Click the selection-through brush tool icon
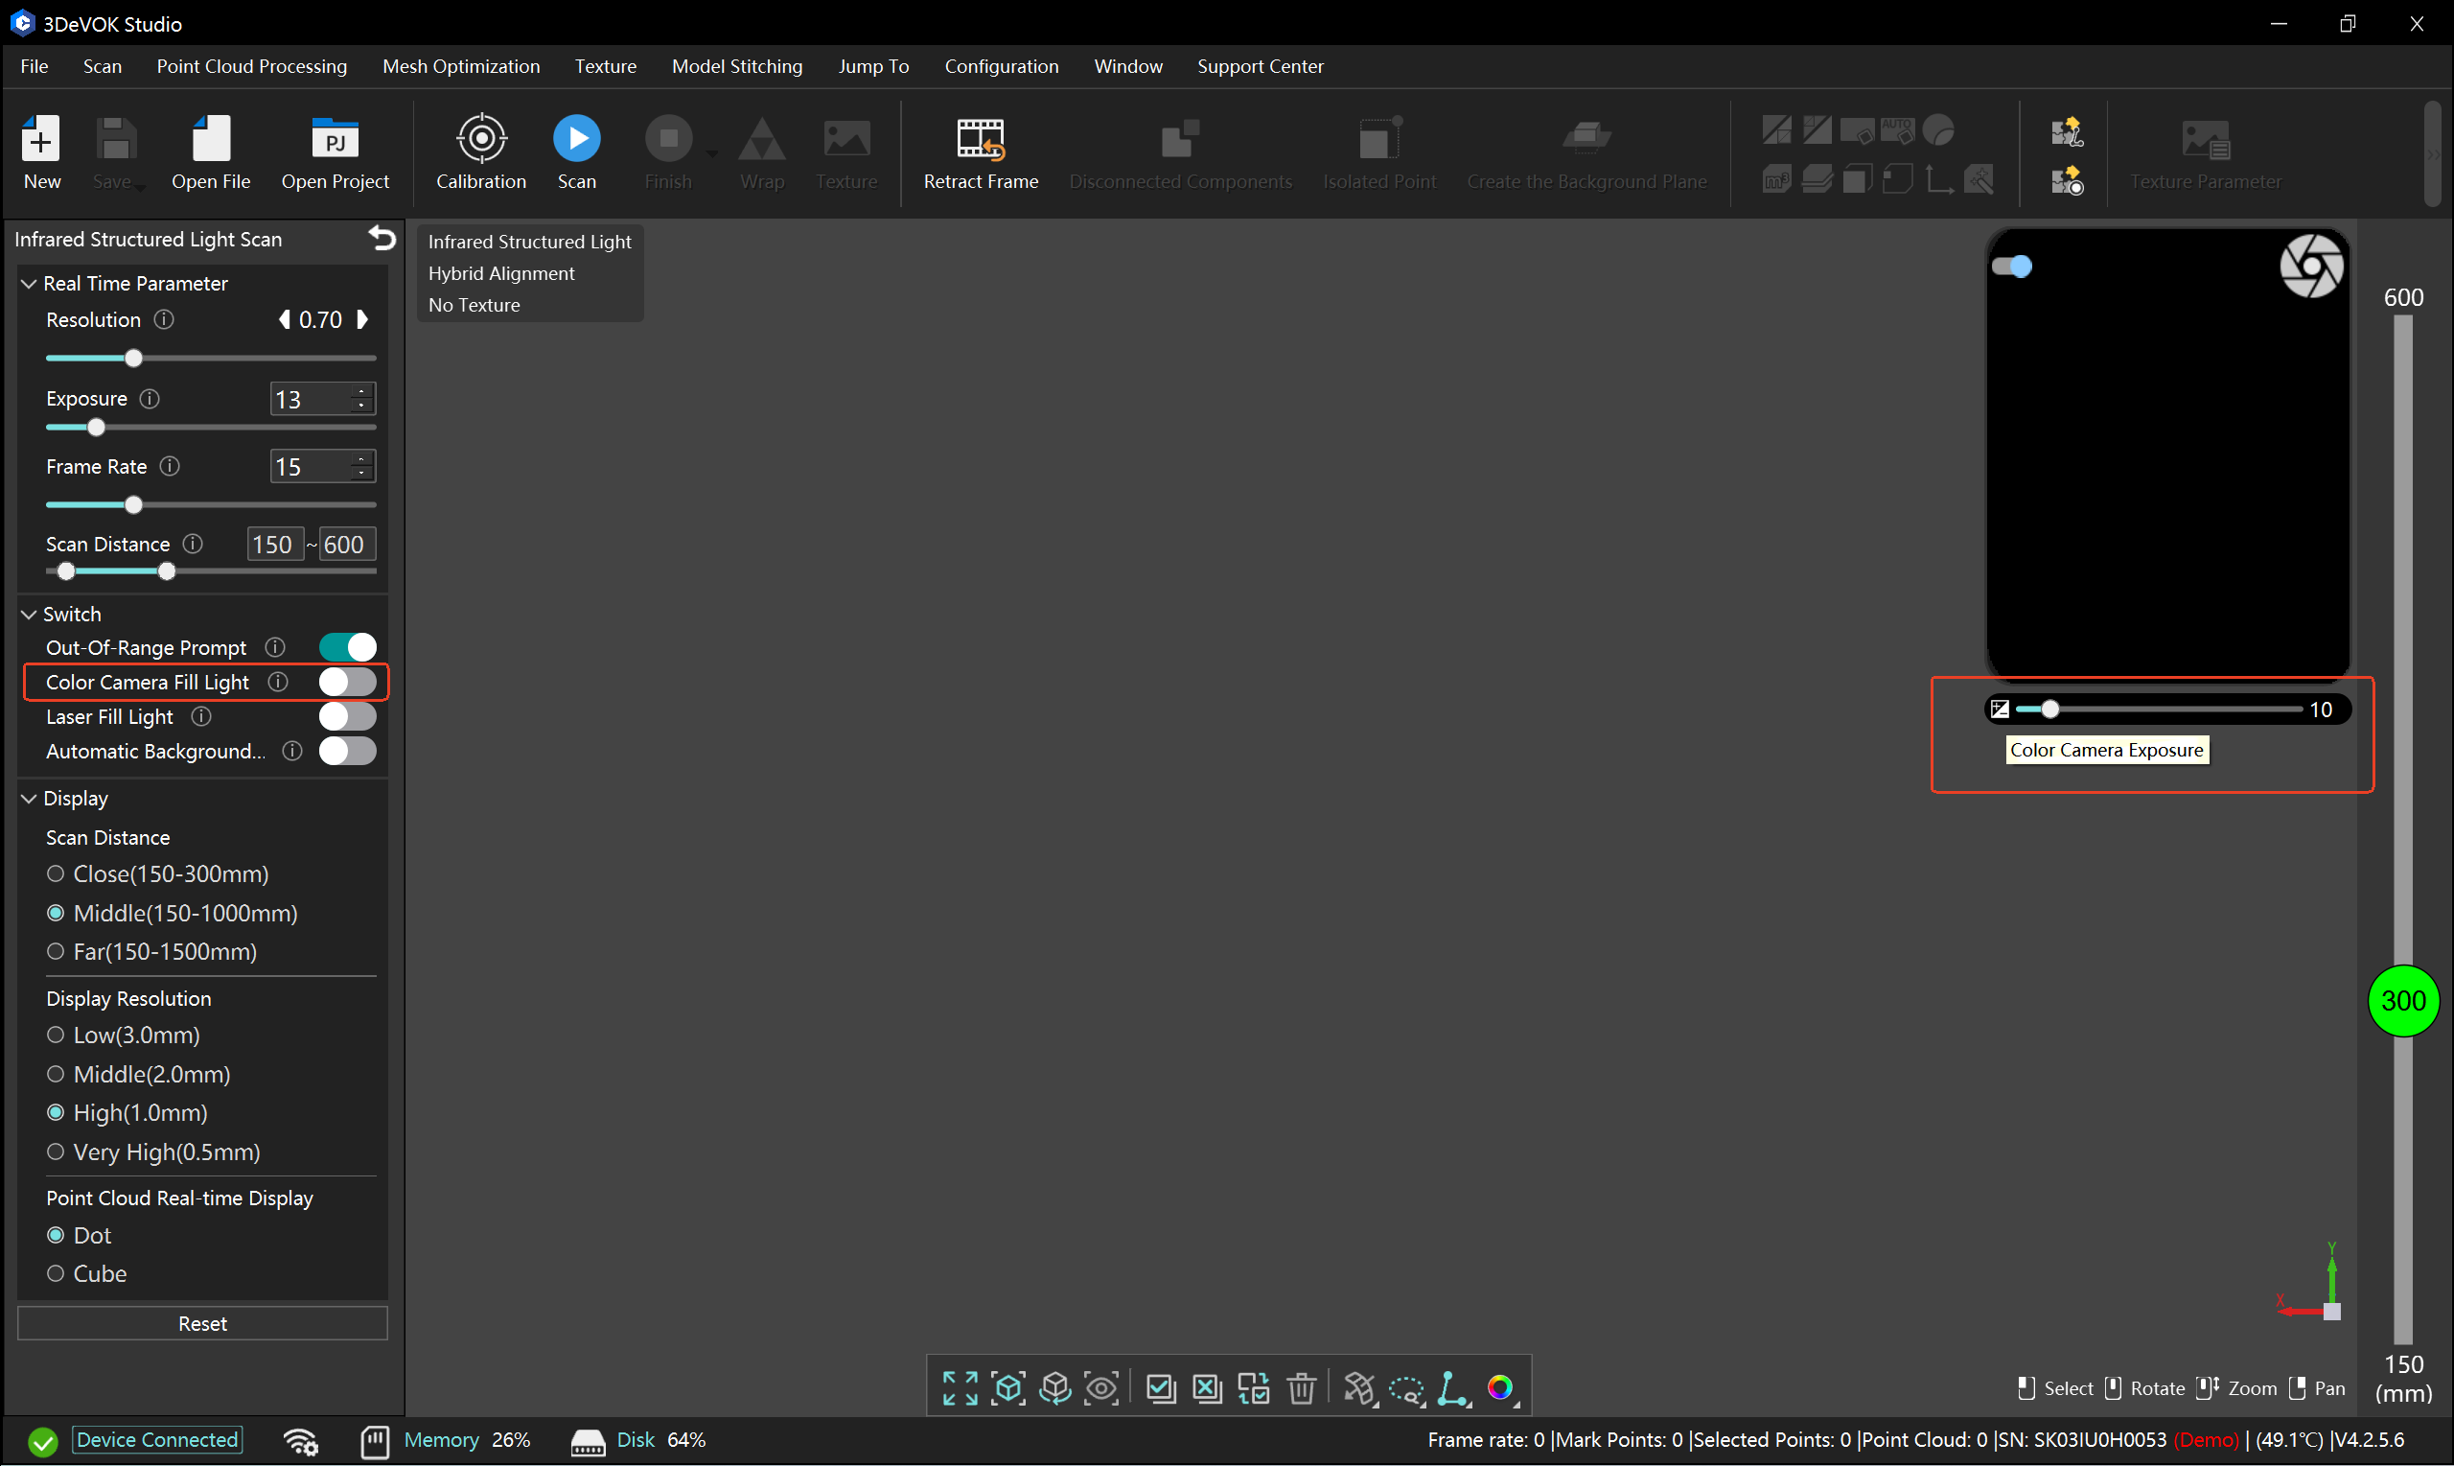Viewport: 2454px width, 1466px height. [x=1359, y=1388]
